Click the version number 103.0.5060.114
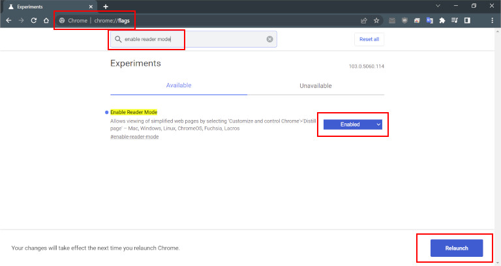501x266 pixels. coord(366,66)
